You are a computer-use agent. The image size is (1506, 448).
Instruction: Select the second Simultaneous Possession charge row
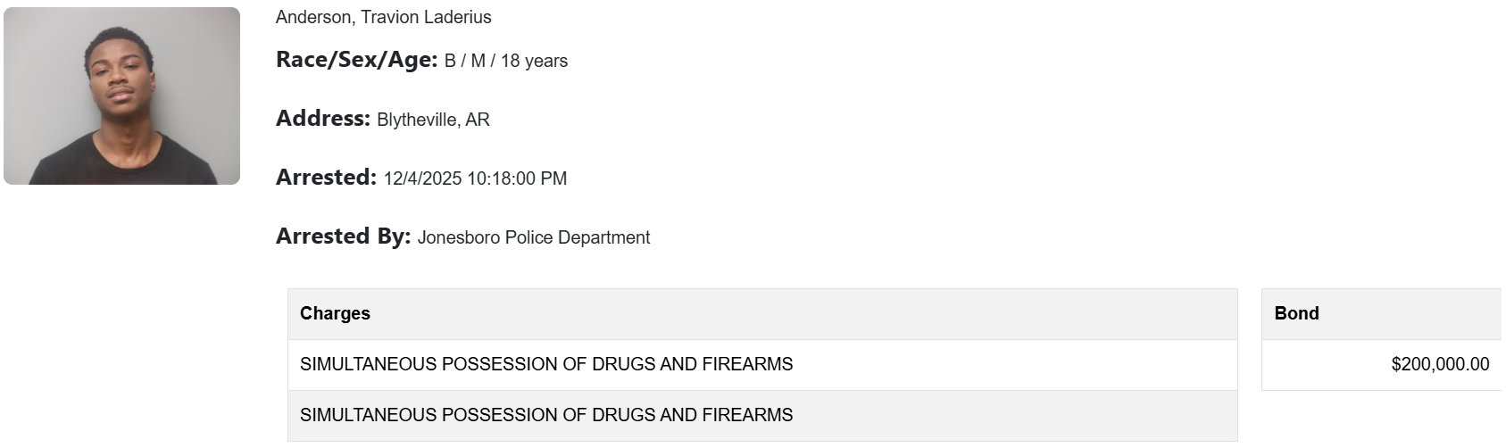click(x=546, y=415)
